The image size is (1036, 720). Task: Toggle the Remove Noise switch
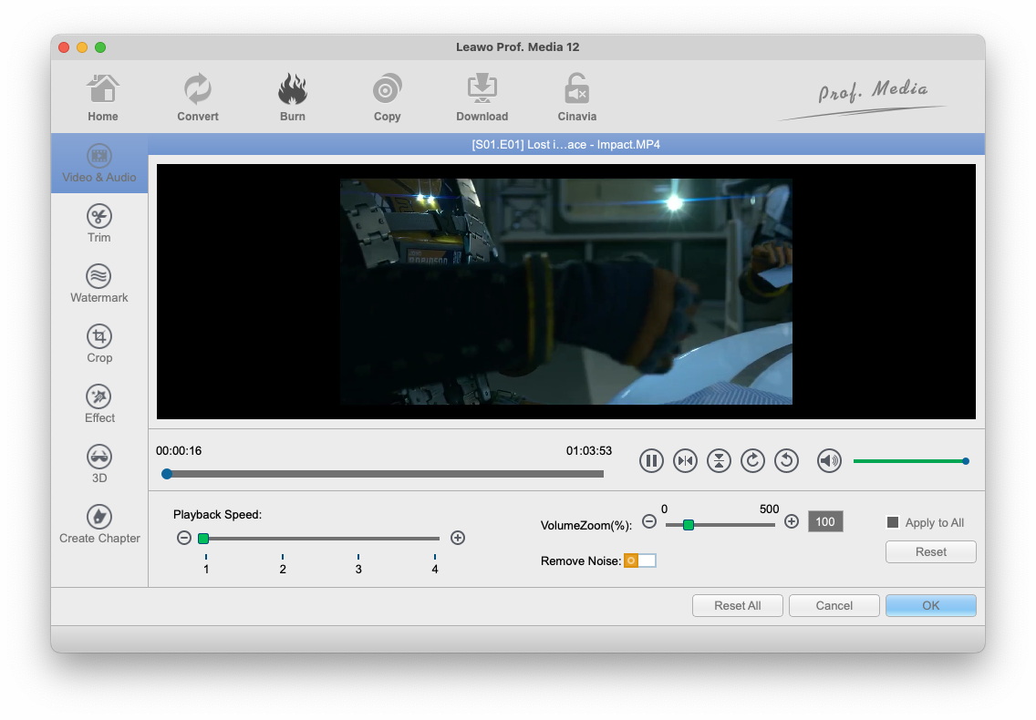coord(639,561)
